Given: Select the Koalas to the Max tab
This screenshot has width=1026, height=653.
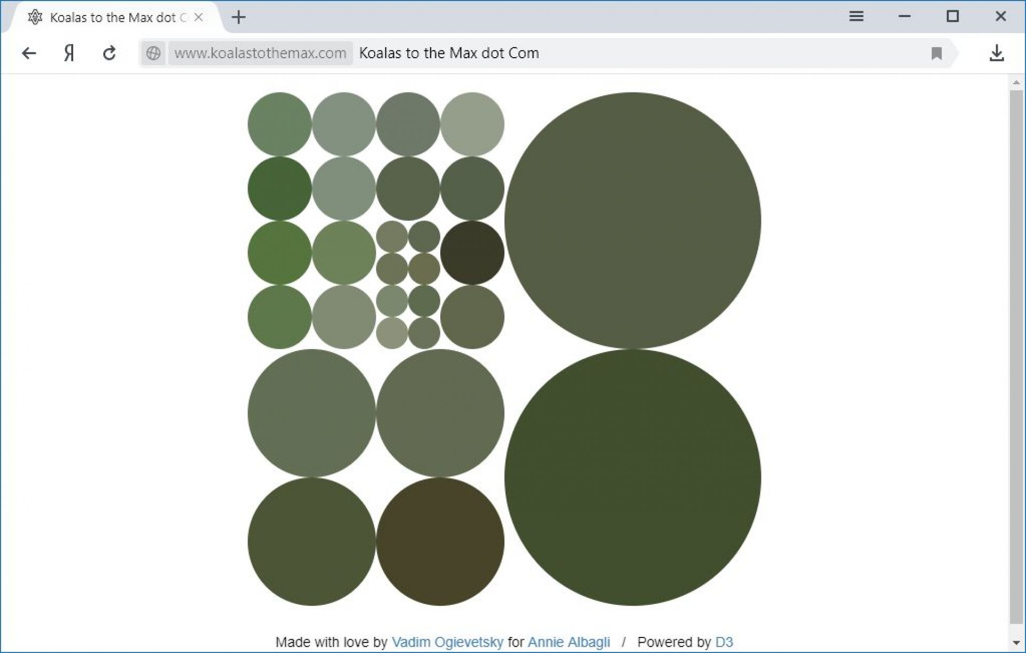Looking at the screenshot, I should pyautogui.click(x=112, y=18).
